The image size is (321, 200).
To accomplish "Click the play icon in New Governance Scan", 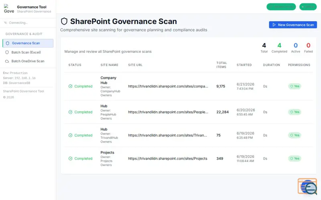I will tap(274, 25).
